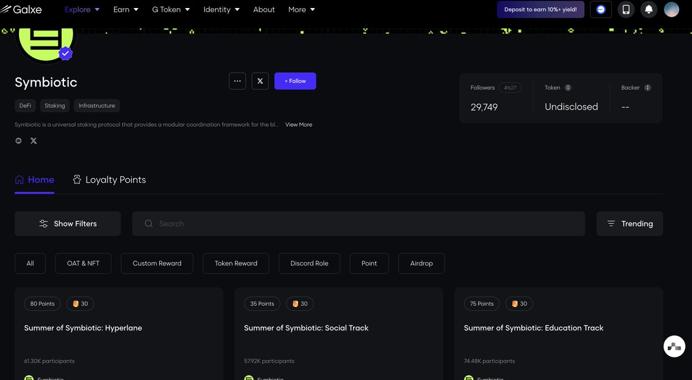The width and height of the screenshot is (692, 380).
Task: Focus the quest Search field
Action: point(359,224)
